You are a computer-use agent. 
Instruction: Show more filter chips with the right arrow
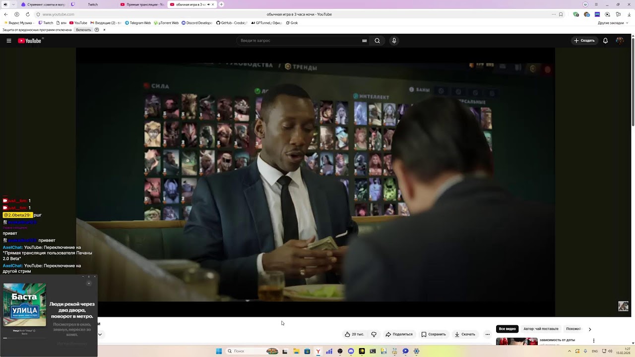[x=590, y=329]
